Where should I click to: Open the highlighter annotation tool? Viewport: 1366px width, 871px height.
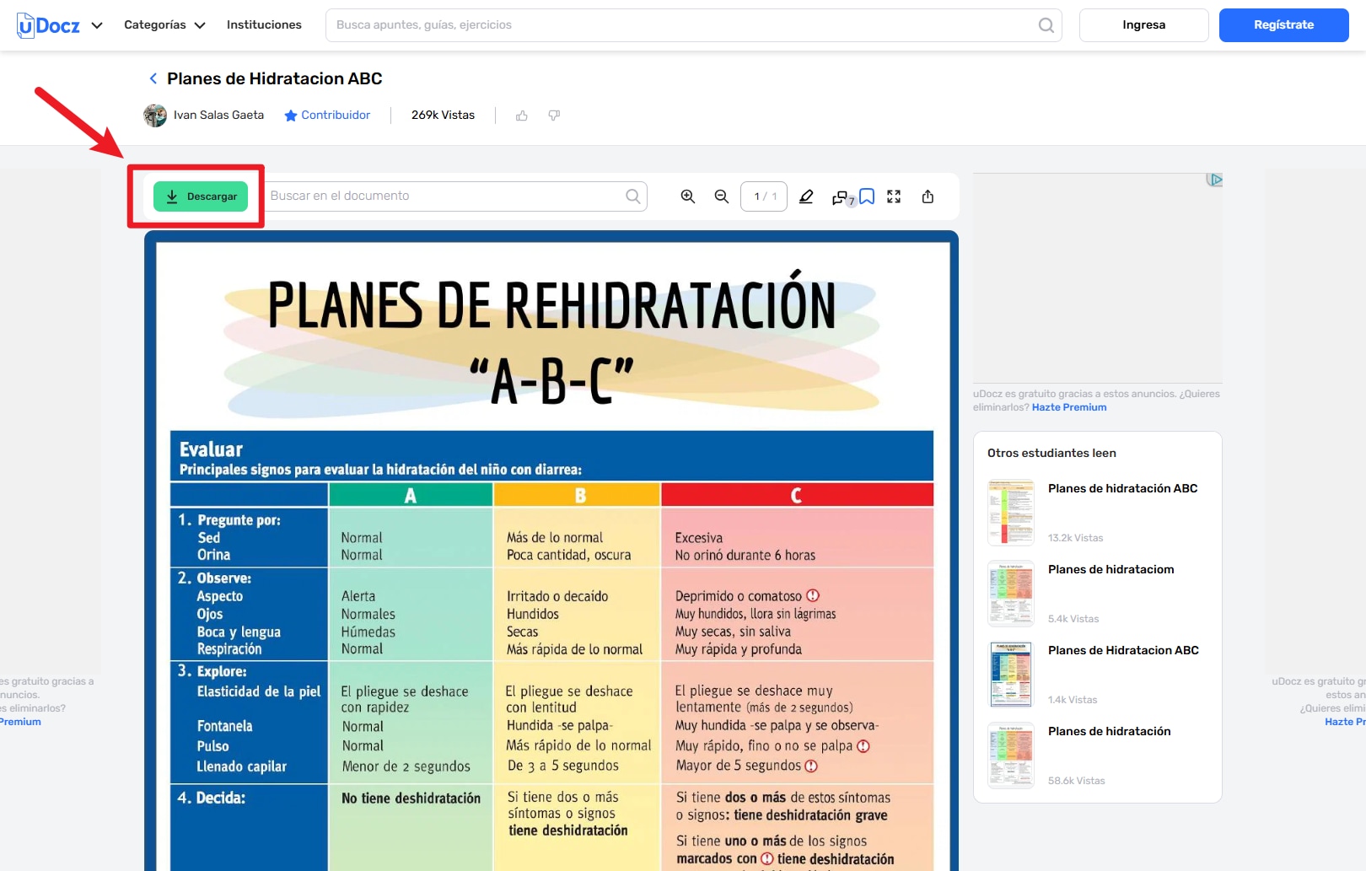[x=806, y=196]
